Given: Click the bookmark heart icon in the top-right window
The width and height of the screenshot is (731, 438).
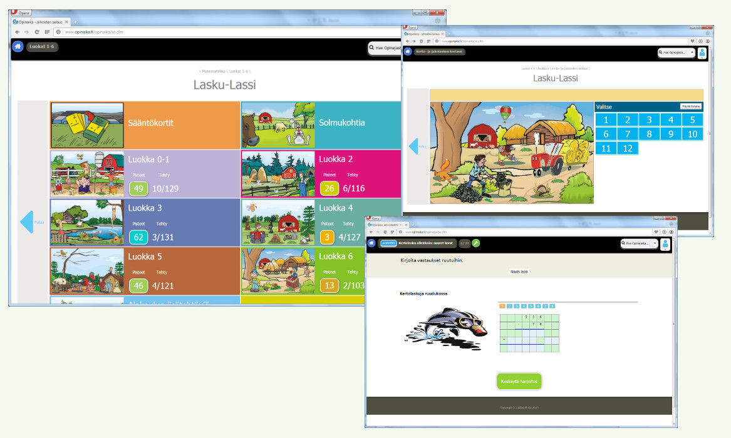Looking at the screenshot, I should [692, 41].
